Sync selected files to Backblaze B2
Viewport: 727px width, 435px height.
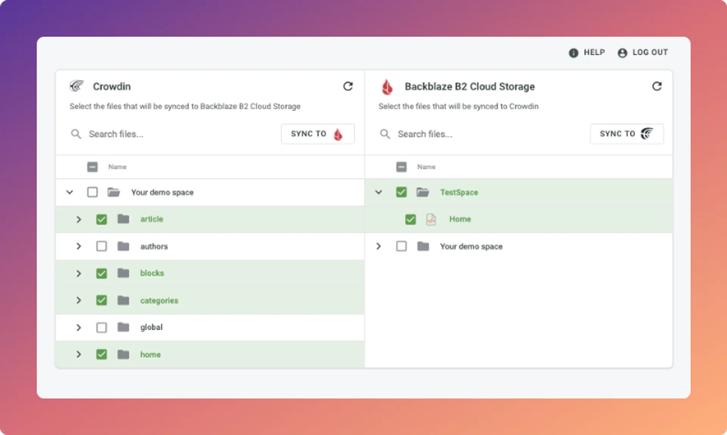coord(318,134)
